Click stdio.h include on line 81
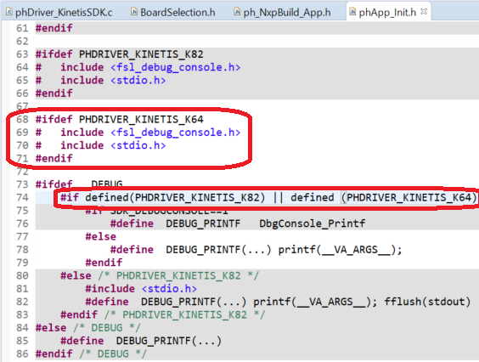 coord(169,289)
